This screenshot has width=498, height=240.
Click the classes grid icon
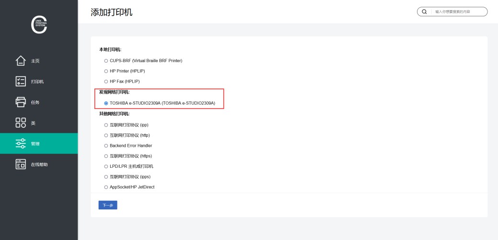(x=21, y=123)
